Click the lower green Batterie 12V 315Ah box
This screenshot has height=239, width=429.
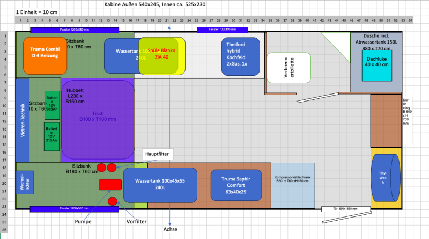coord(51,136)
